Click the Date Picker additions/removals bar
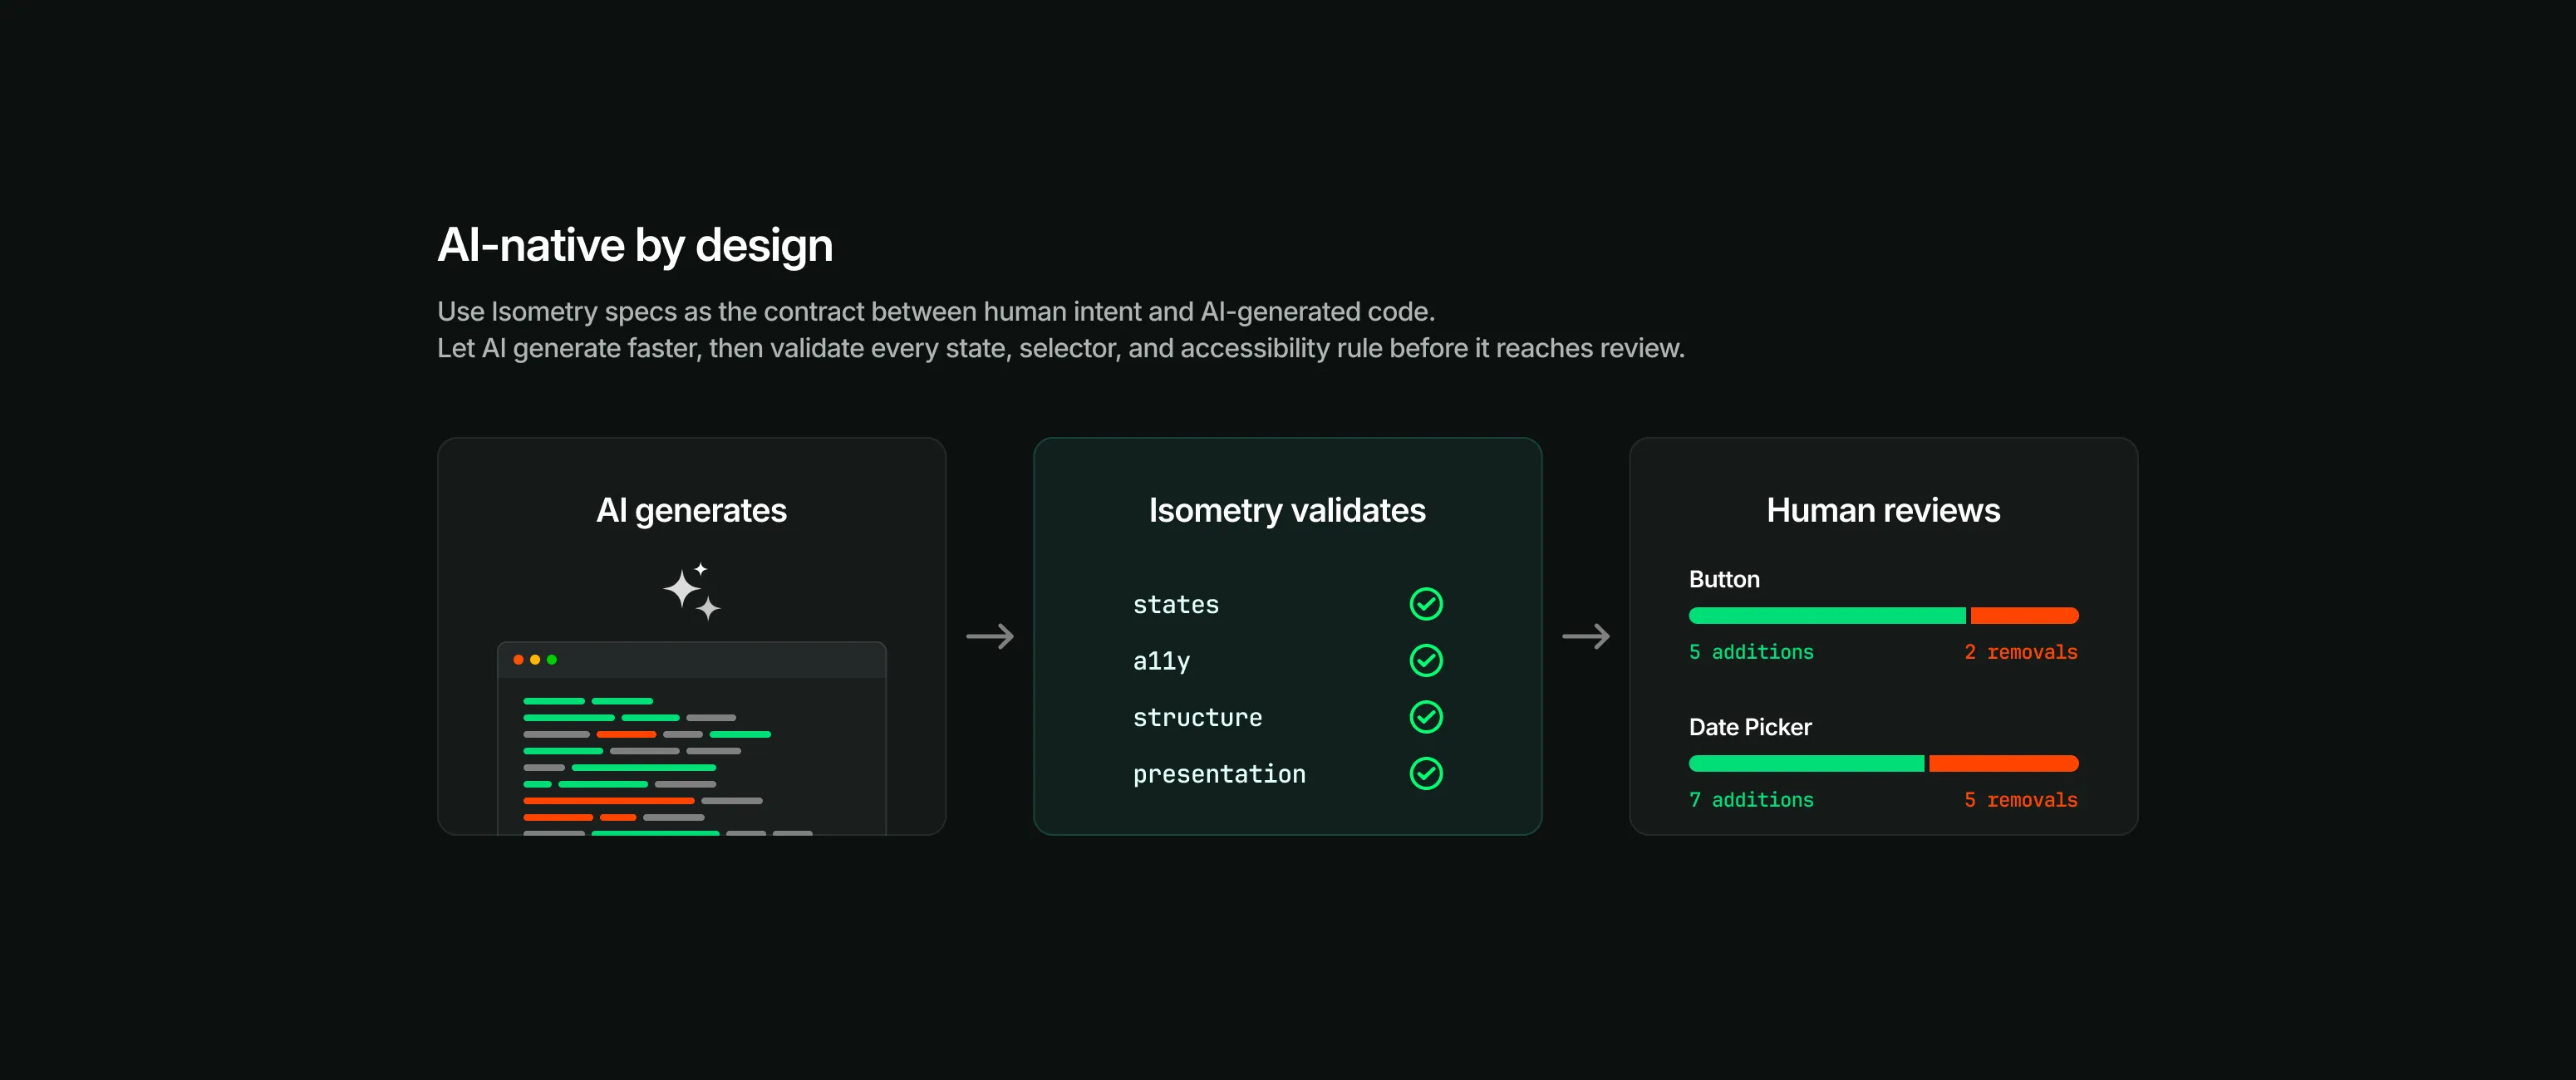The height and width of the screenshot is (1080, 2576). (1883, 764)
